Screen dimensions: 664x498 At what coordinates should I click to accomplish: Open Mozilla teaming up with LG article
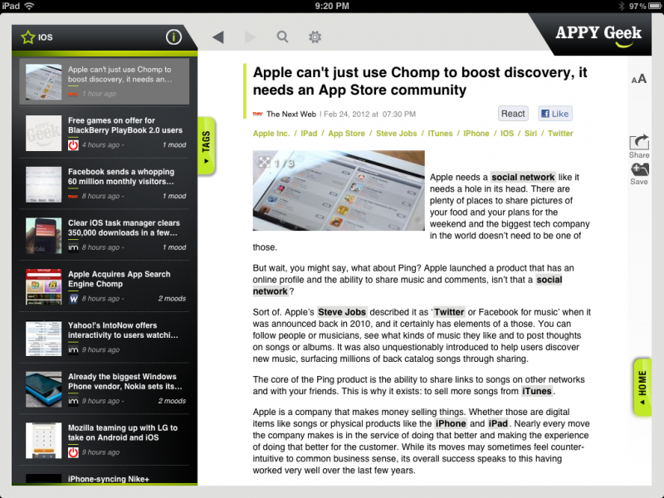coord(105,440)
